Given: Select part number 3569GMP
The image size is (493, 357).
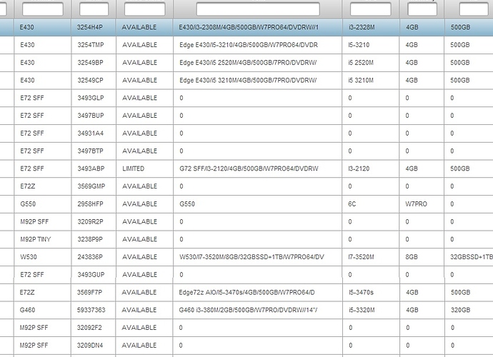Looking at the screenshot, I should point(91,186).
